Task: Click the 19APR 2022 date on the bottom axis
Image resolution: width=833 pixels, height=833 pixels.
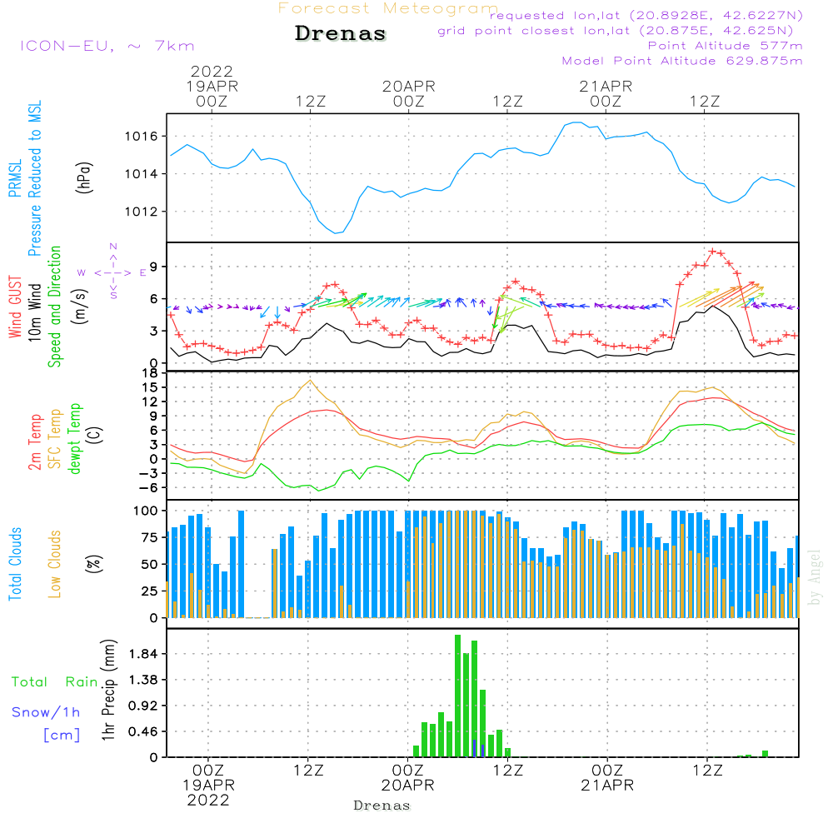Action: (x=208, y=792)
